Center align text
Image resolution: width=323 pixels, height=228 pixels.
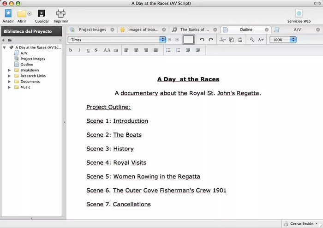pyautogui.click(x=136, y=50)
